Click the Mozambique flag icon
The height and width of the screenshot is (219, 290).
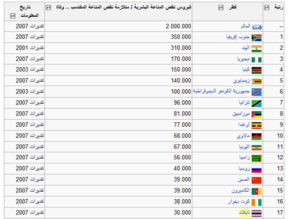(256, 115)
